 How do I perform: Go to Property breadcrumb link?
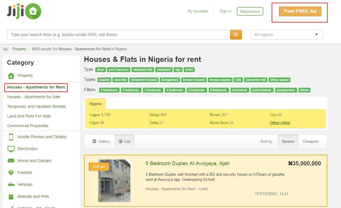19,49
